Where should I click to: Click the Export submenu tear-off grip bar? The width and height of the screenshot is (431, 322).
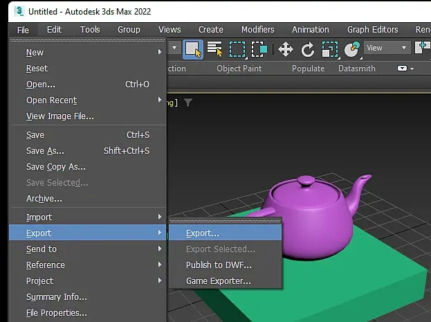click(x=226, y=221)
